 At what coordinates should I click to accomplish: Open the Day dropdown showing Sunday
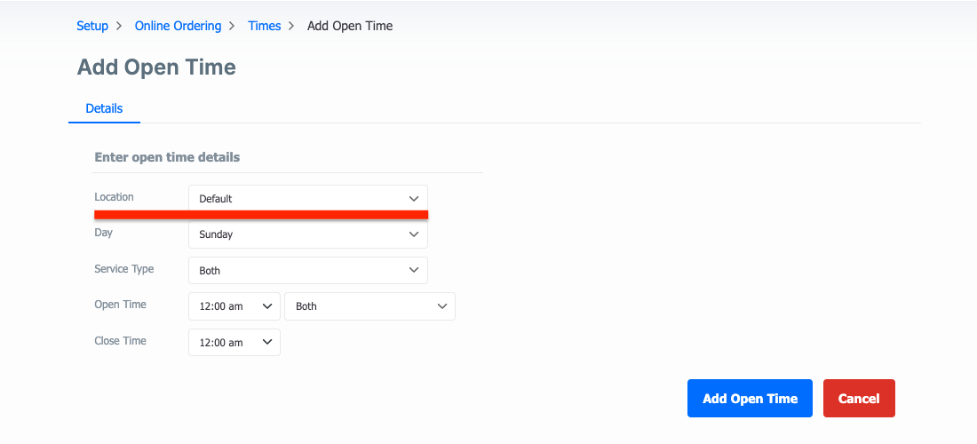[x=308, y=234]
